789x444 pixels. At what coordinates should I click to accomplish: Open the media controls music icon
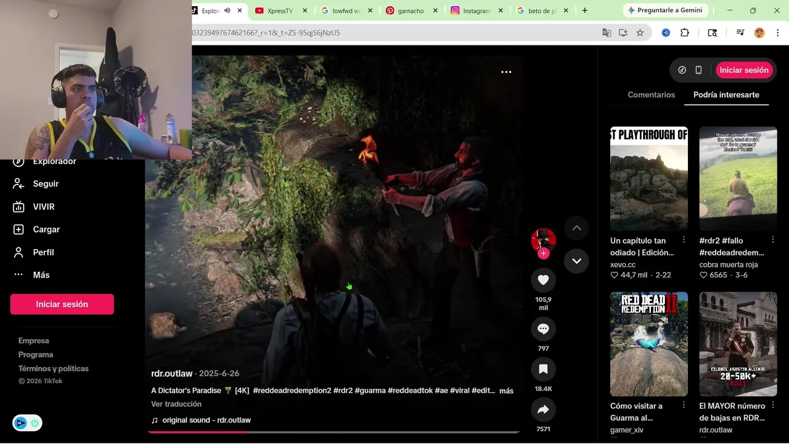[740, 33]
